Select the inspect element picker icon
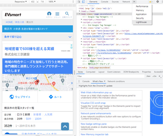This screenshot has width=163, height=136. point(79,2)
